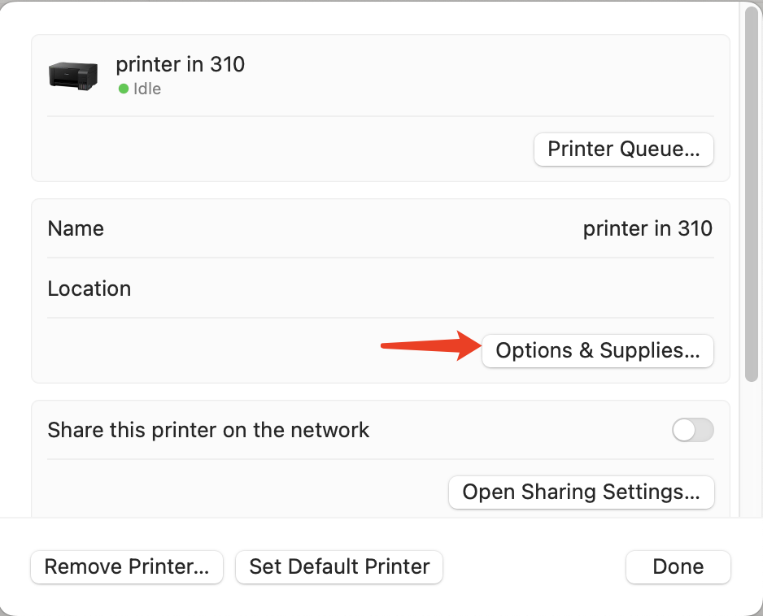Click the green Idle status dot
Screen dimensions: 763x616
124,89
